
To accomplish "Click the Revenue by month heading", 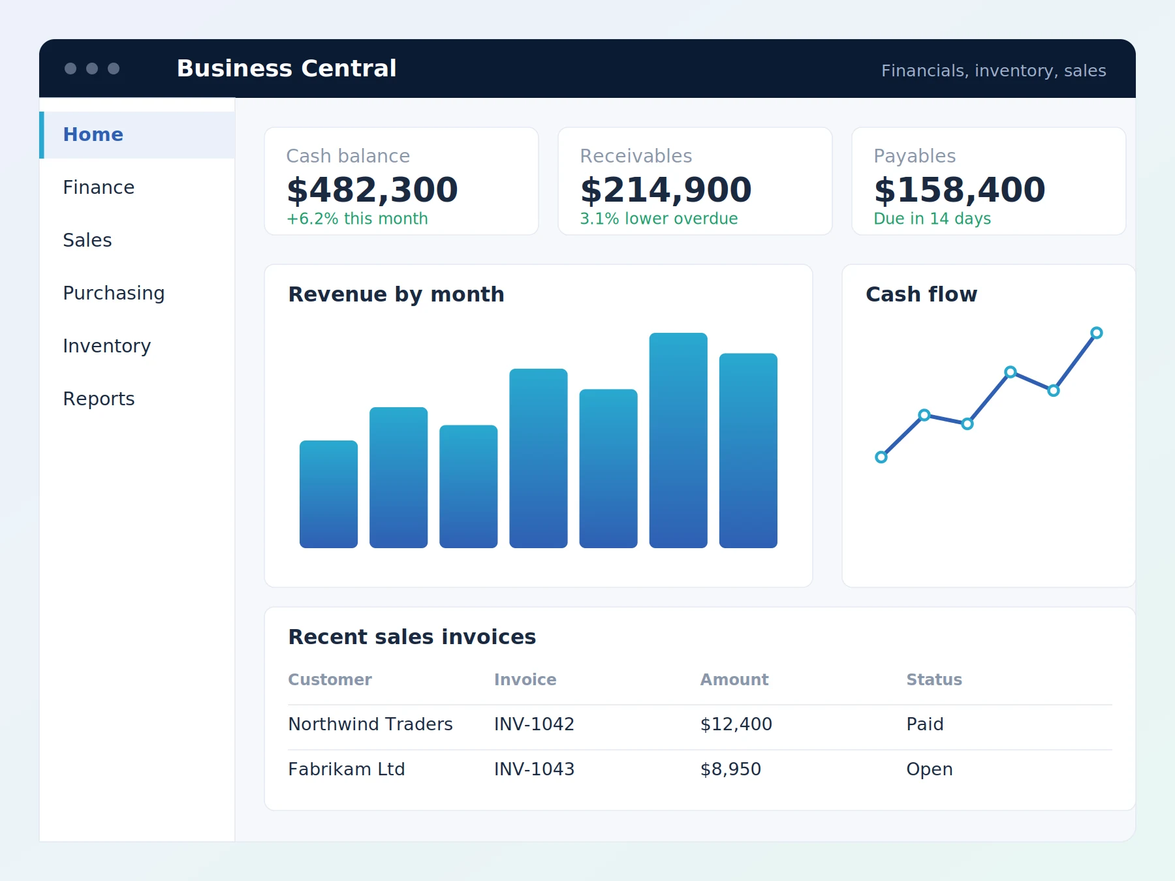I will 396,294.
